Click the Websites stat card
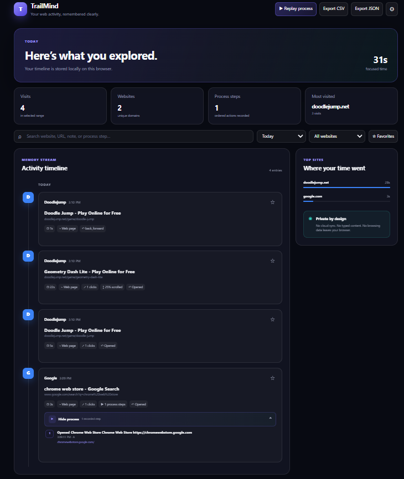The height and width of the screenshot is (479, 404). (157, 106)
